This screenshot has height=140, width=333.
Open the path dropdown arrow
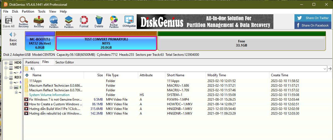point(325,69)
